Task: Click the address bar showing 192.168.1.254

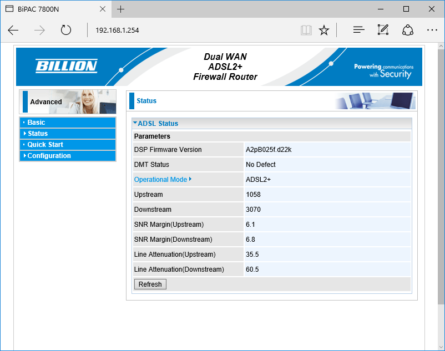Action: (193, 30)
